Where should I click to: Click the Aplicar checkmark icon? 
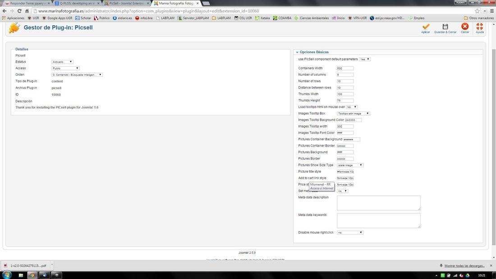tap(426, 27)
